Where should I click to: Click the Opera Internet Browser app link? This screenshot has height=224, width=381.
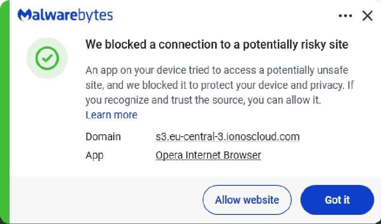(x=208, y=155)
